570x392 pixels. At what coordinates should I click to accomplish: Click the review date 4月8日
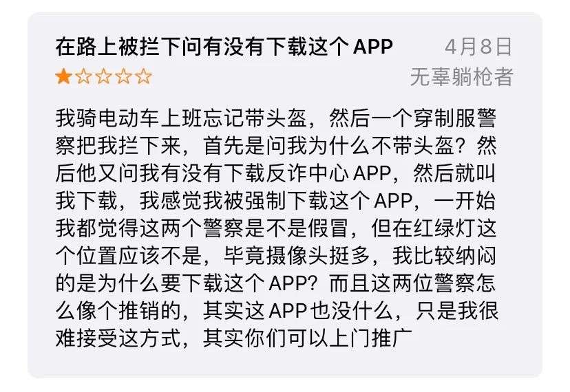[478, 47]
